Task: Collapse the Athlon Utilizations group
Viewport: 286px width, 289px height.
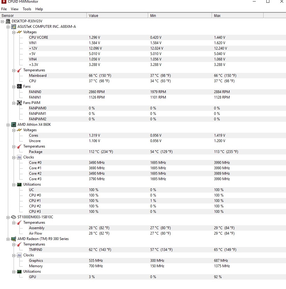Action: [x=14, y=185]
